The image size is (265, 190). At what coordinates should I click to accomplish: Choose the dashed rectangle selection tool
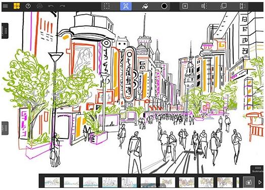click(107, 6)
